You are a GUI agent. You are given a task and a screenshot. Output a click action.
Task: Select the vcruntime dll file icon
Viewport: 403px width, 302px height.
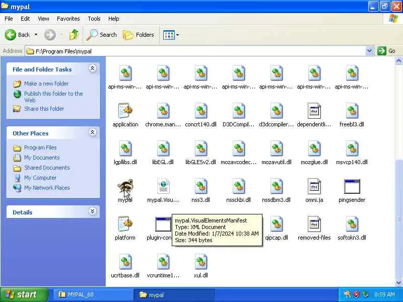coord(163,262)
